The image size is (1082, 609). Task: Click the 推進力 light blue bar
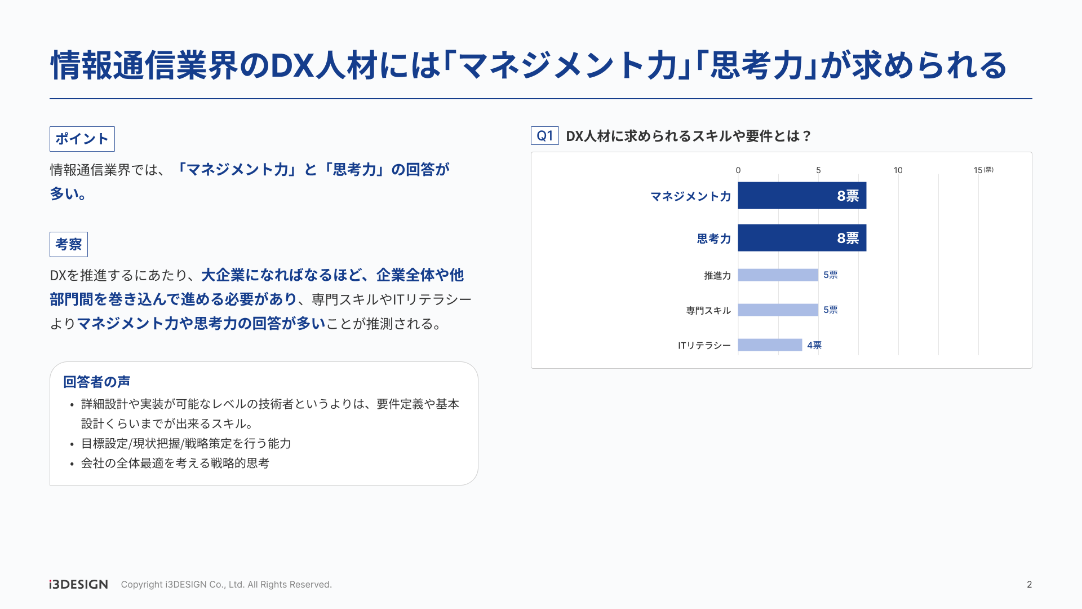coord(778,275)
